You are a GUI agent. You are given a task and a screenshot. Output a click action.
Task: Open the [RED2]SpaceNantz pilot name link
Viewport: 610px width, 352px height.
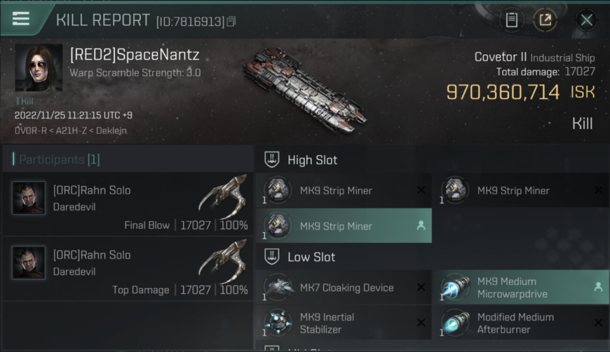pyautogui.click(x=135, y=55)
